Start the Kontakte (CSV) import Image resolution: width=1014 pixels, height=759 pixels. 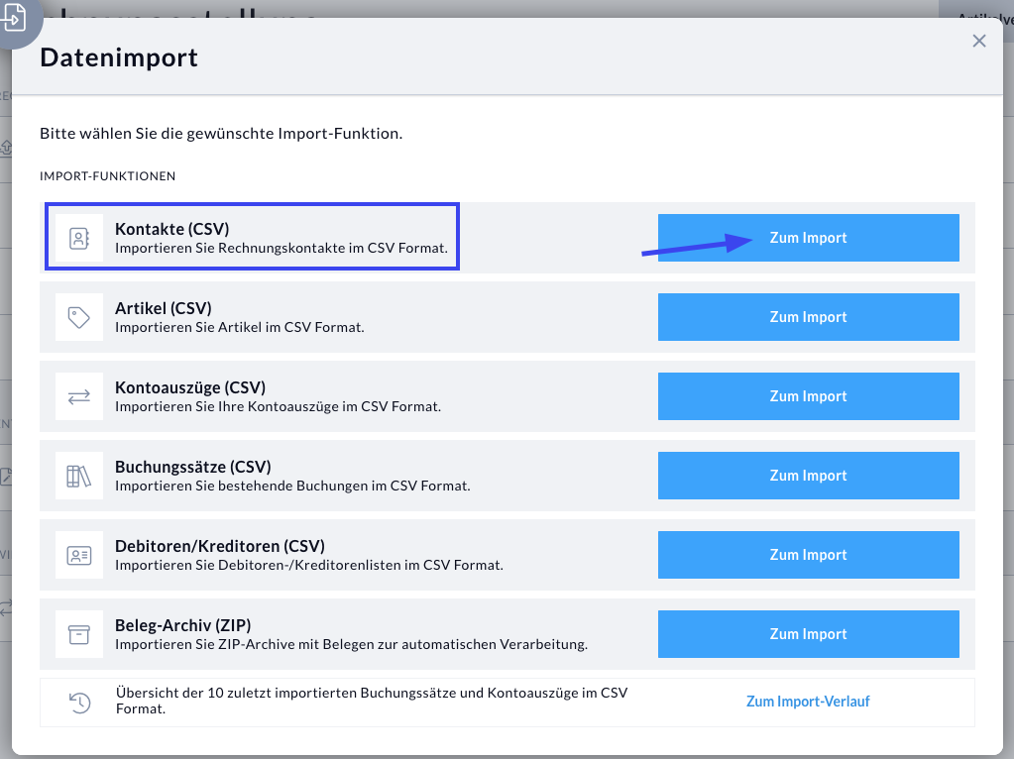coord(808,238)
